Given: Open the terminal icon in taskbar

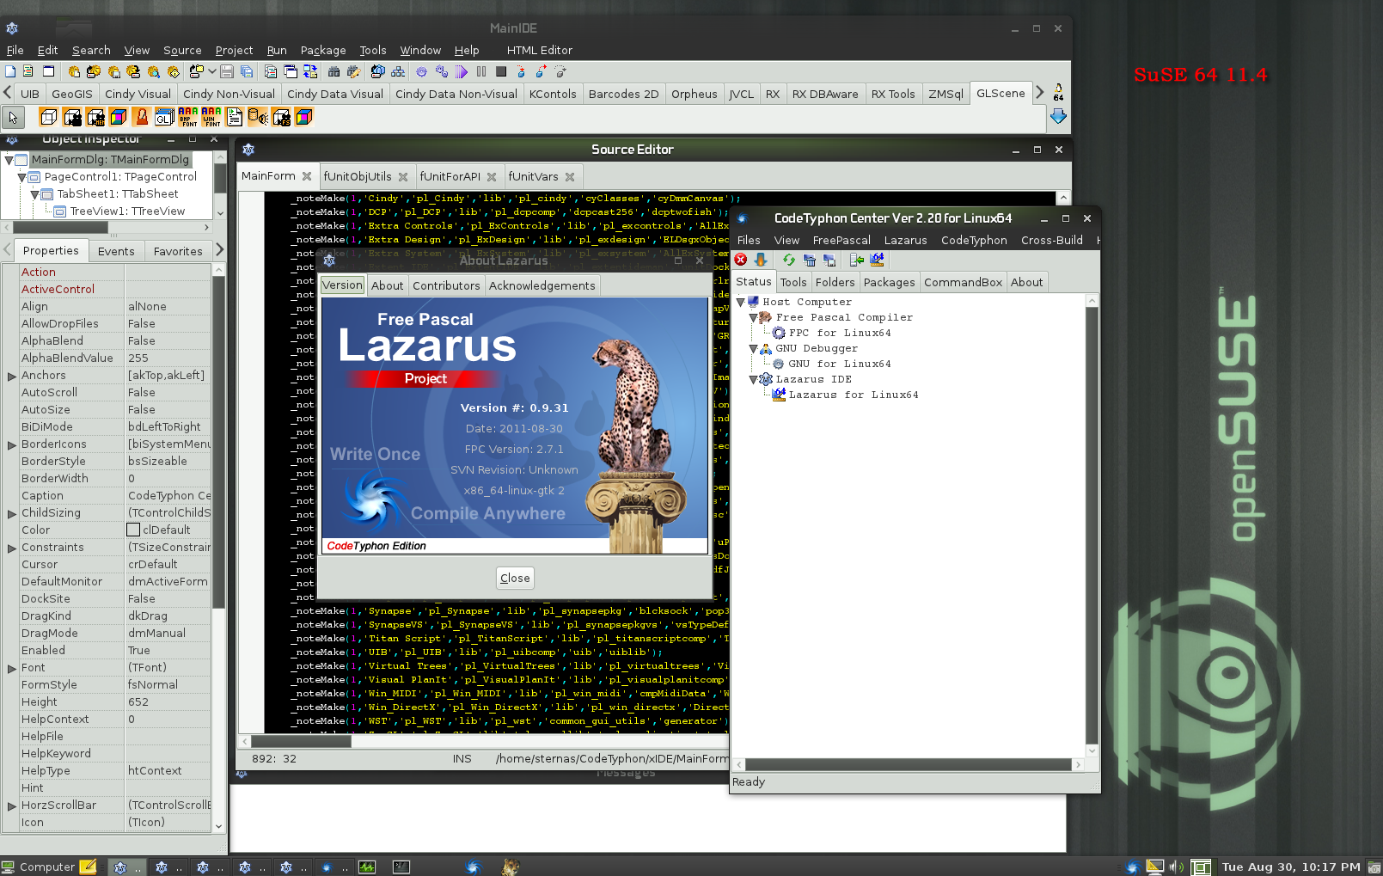Looking at the screenshot, I should pos(401,867).
